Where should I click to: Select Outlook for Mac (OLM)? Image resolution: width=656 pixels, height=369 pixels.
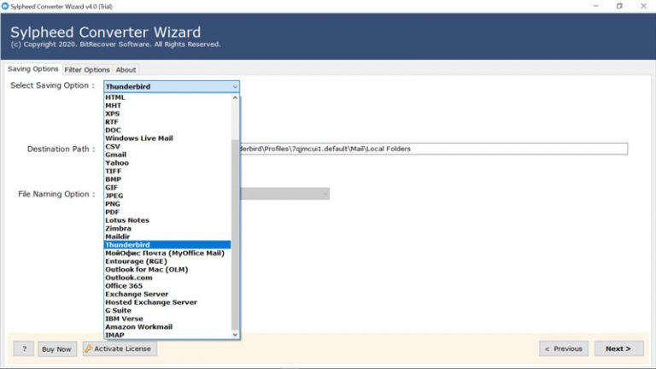pyautogui.click(x=167, y=270)
